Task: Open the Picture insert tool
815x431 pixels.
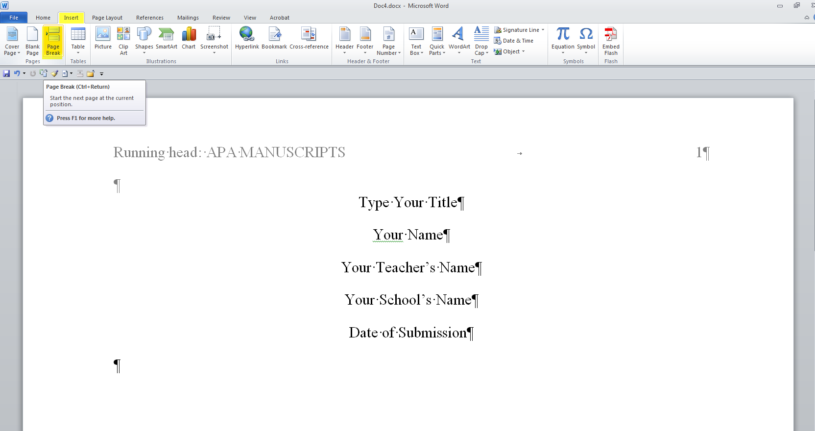Action: point(103,39)
